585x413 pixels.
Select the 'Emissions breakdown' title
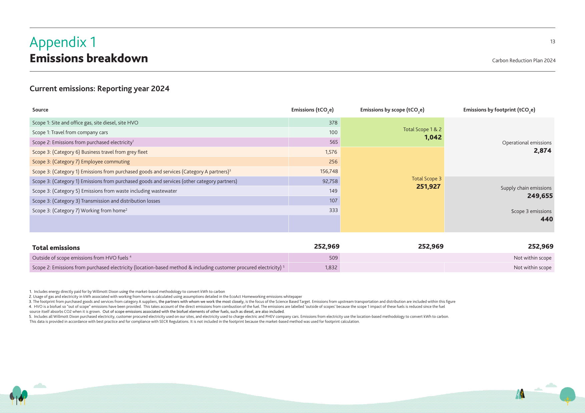click(x=89, y=58)
